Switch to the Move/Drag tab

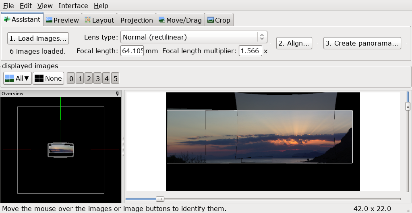(180, 20)
